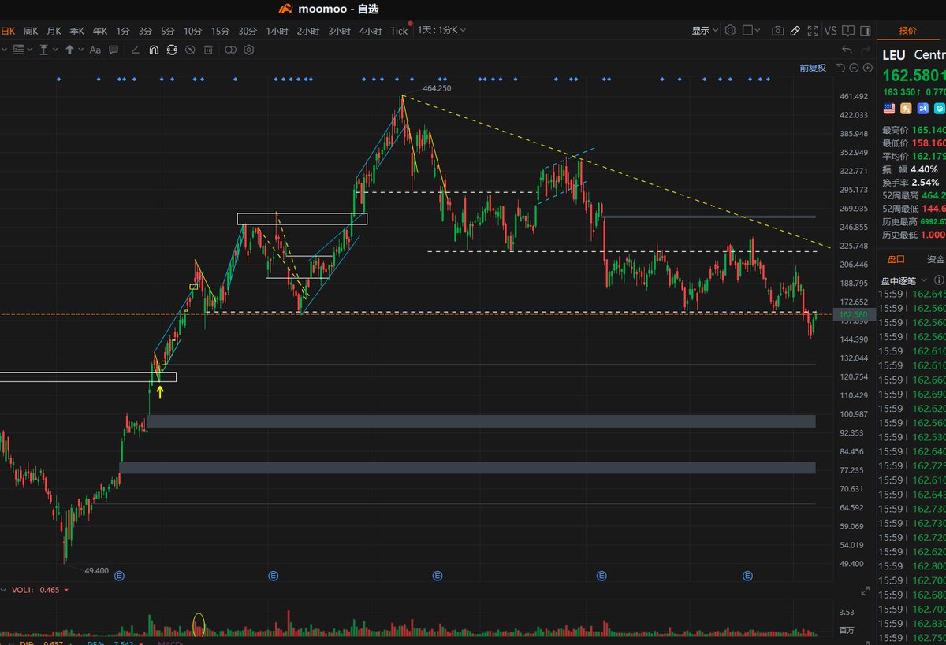Image resolution: width=946 pixels, height=645 pixels.
Task: Click the 前复权 adjustment button
Action: coord(812,68)
